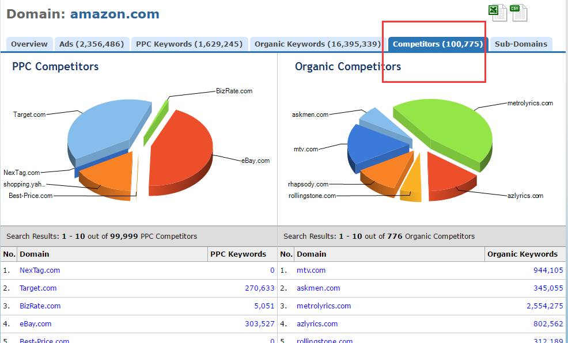Screen dimensions: 568x343
Task: Click the eBay.com pie chart label
Action: click(255, 161)
